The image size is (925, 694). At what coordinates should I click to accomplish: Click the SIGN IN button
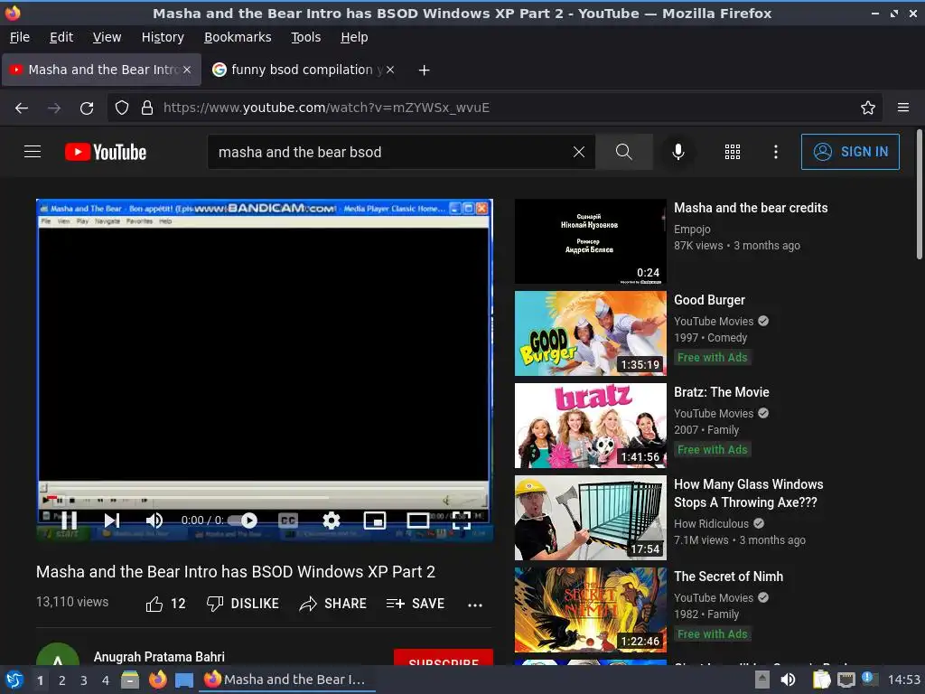pyautogui.click(x=850, y=152)
